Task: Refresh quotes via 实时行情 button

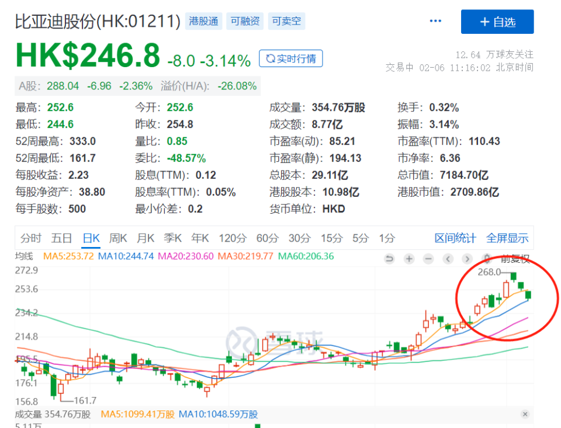Action: click(x=291, y=58)
